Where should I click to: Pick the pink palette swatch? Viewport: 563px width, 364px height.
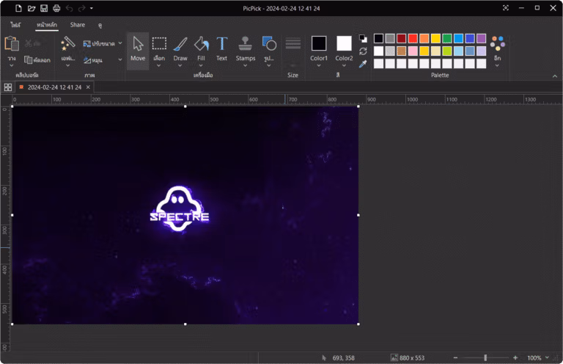click(413, 51)
